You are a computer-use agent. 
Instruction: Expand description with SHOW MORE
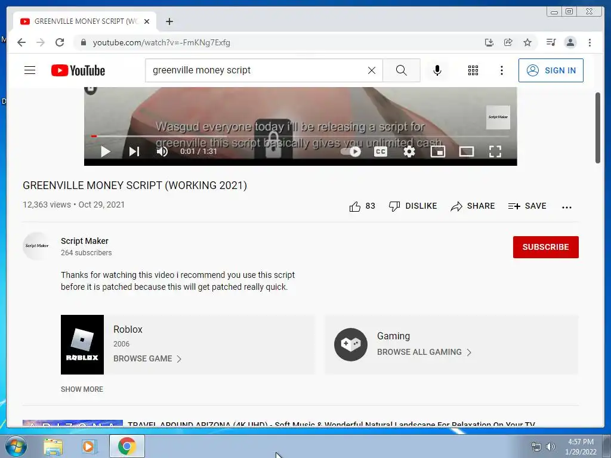pyautogui.click(x=82, y=389)
